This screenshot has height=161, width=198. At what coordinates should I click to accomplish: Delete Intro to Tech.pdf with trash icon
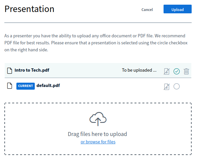[186, 71]
